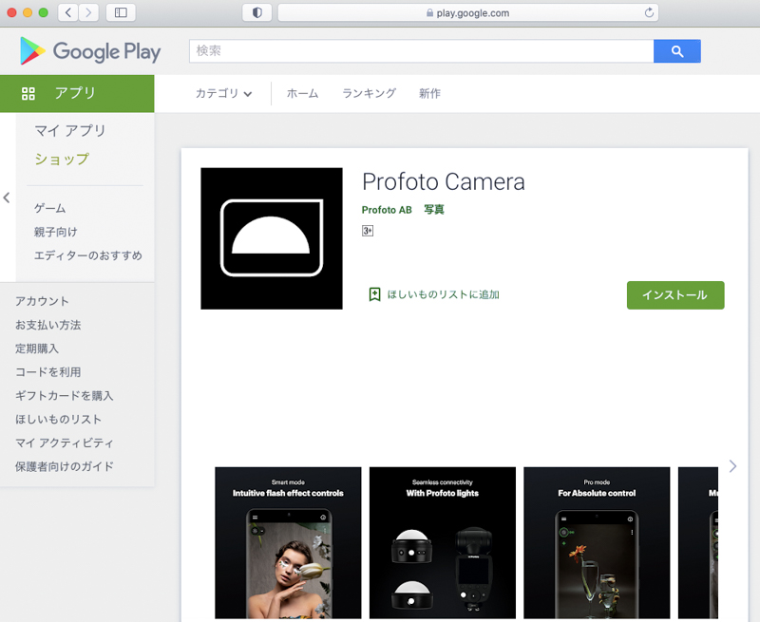Click ほしいものリストに追加 text
This screenshot has width=760, height=622.
tap(443, 294)
